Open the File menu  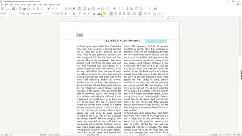click(x=2, y=5)
